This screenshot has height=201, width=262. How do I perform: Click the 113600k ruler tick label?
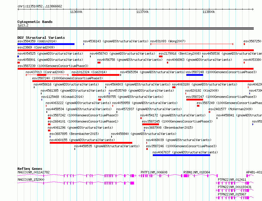[76, 12]
